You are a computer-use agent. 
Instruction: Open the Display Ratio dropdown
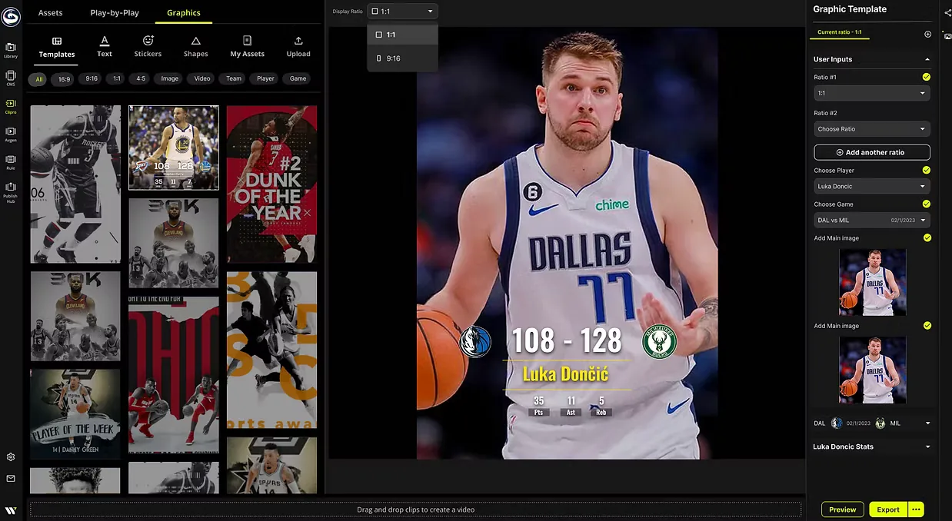402,12
